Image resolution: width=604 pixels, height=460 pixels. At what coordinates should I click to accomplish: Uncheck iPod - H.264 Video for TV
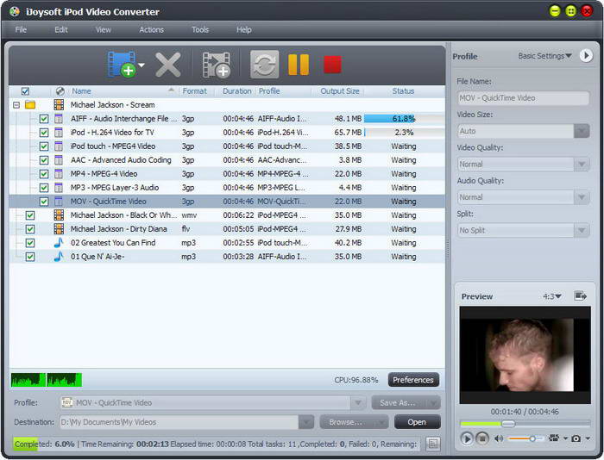tap(44, 133)
